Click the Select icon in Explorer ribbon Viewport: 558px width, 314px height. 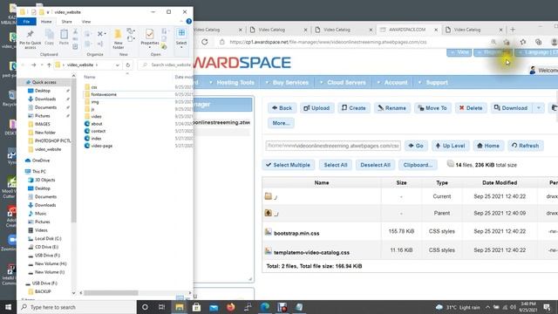tap(181, 37)
